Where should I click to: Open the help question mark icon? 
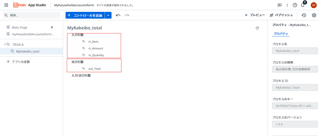[x=295, y=5]
